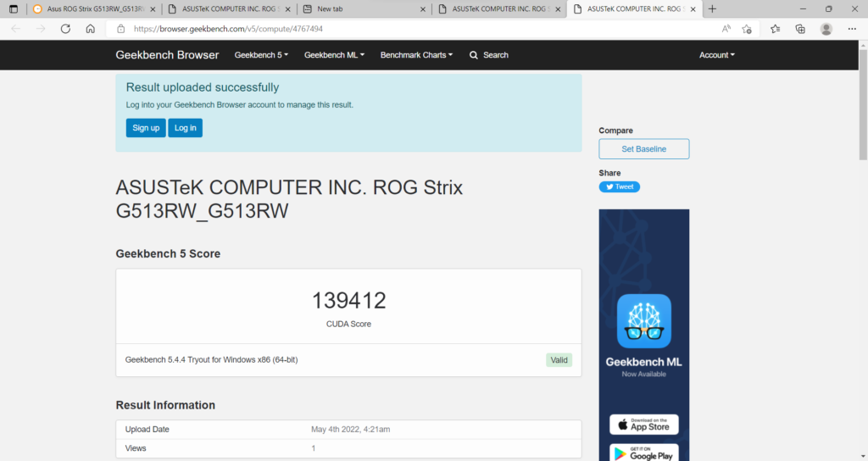Screen dimensions: 868x461
Task: Close the active ASUSTeK COMPUTER tab
Action: click(x=693, y=9)
